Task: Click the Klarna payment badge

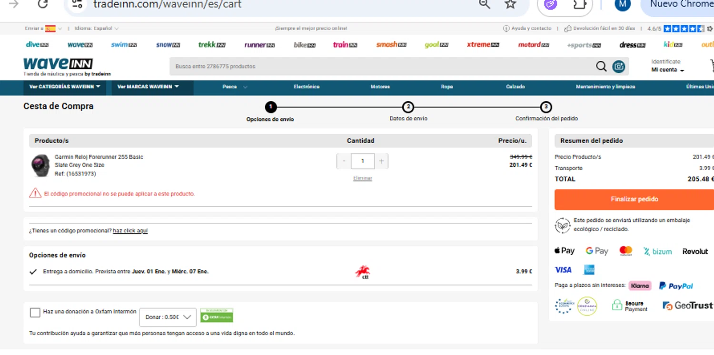Action: click(x=640, y=286)
